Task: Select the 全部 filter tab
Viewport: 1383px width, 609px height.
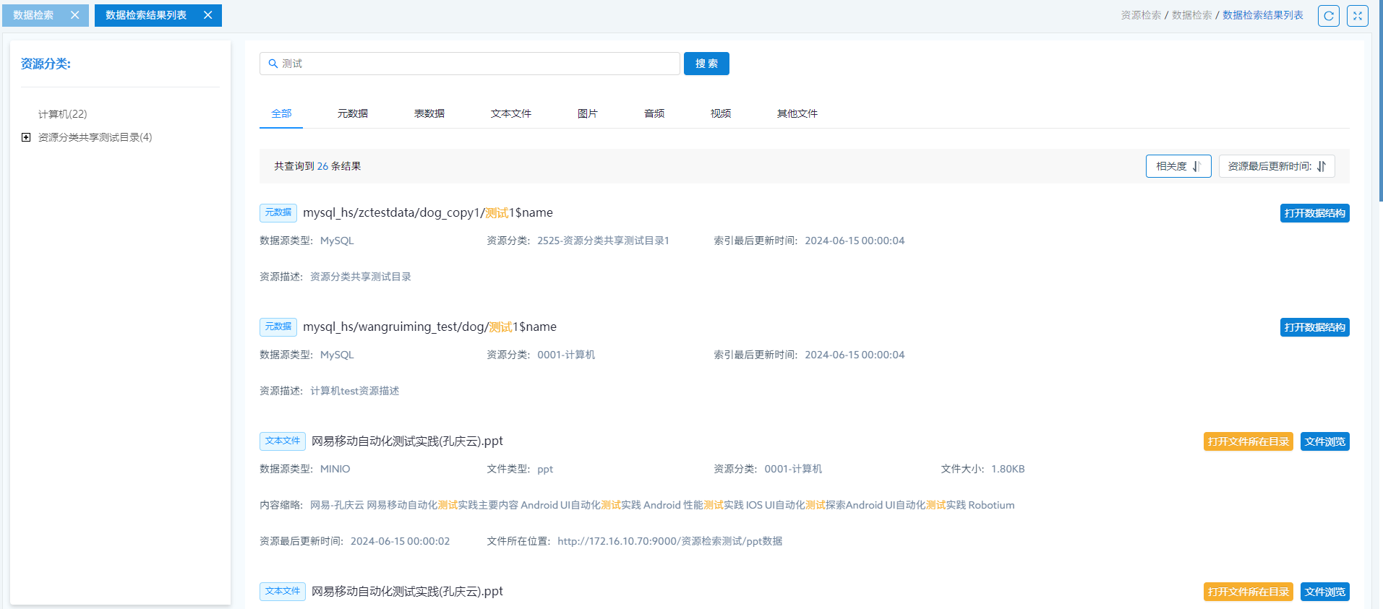Action: point(281,113)
